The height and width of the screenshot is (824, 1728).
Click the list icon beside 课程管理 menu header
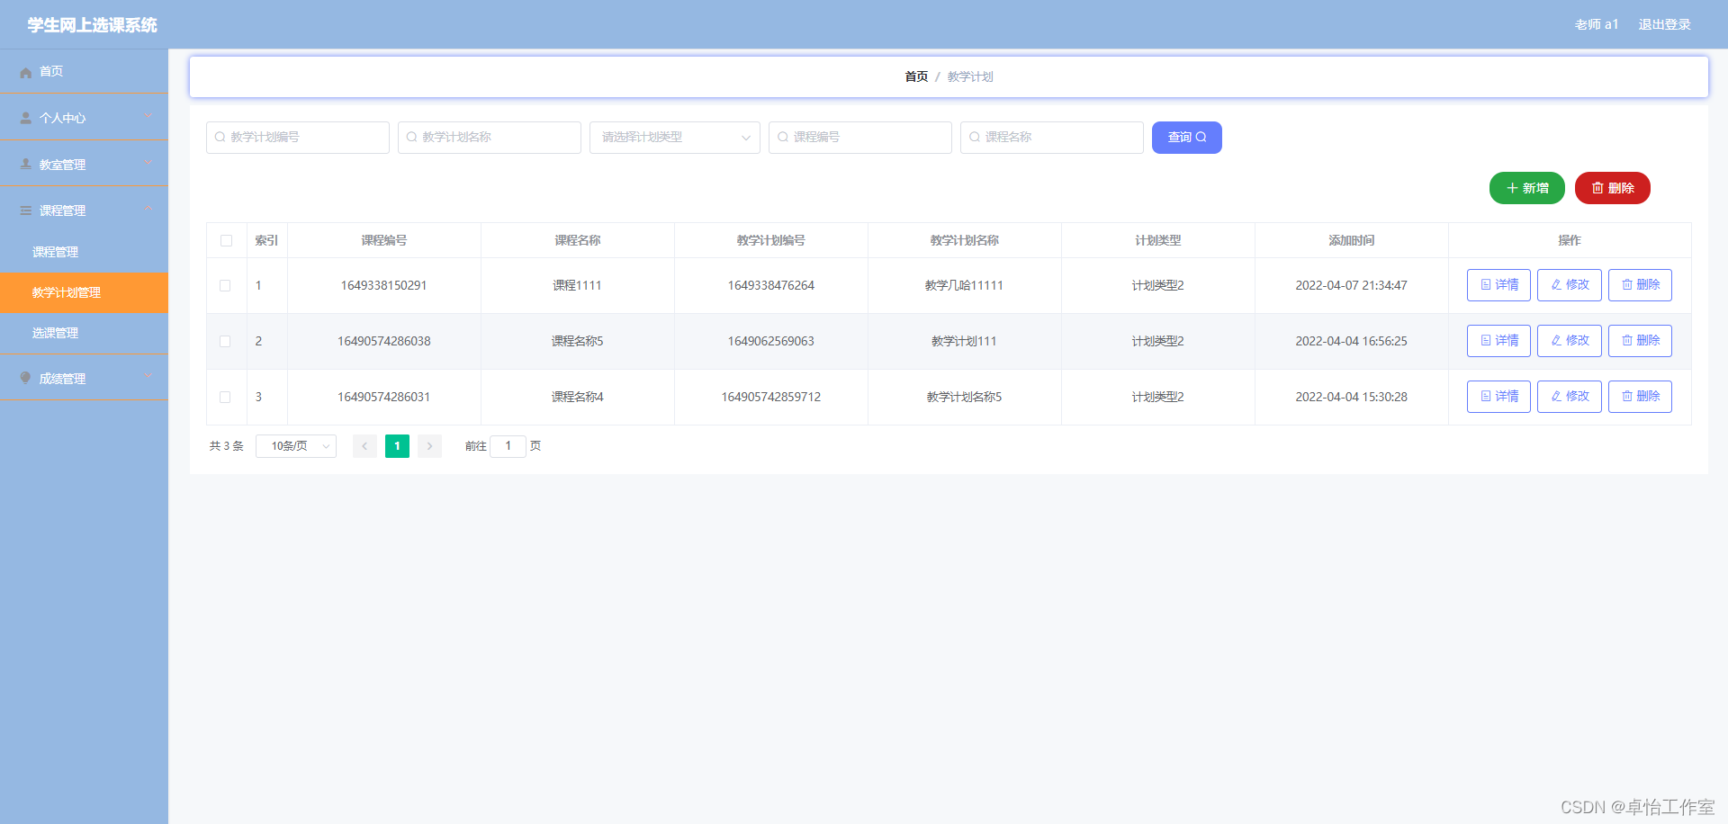pos(26,210)
